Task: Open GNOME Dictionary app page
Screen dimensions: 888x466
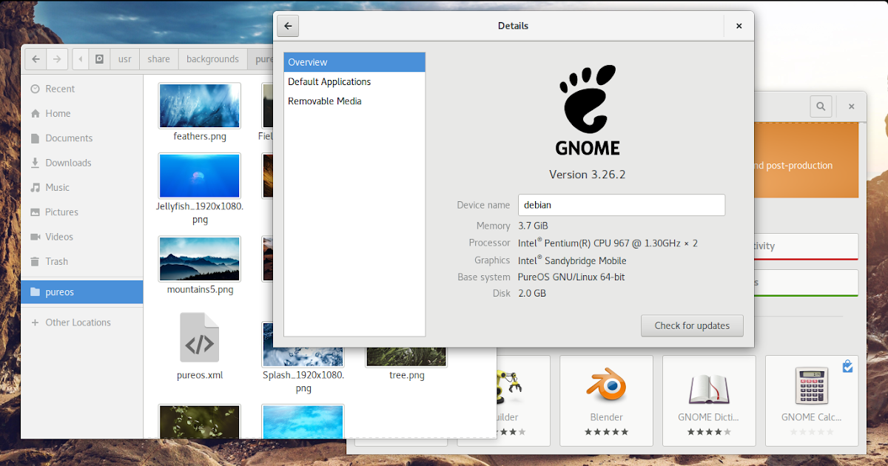Action: [x=708, y=399]
